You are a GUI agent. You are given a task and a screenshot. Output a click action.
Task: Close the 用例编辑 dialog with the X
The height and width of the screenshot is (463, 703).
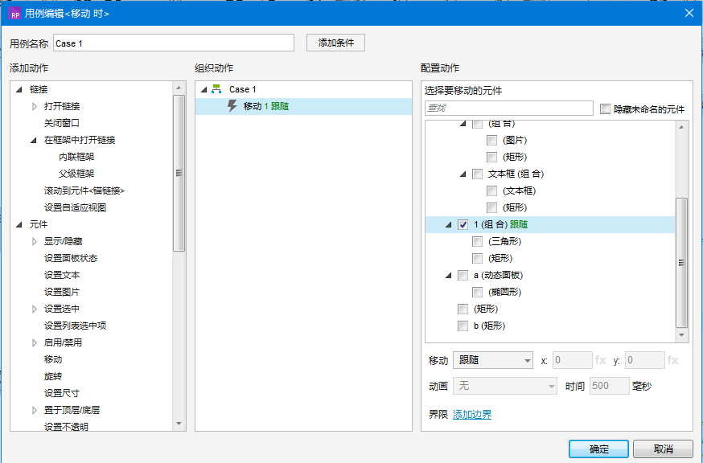point(689,13)
